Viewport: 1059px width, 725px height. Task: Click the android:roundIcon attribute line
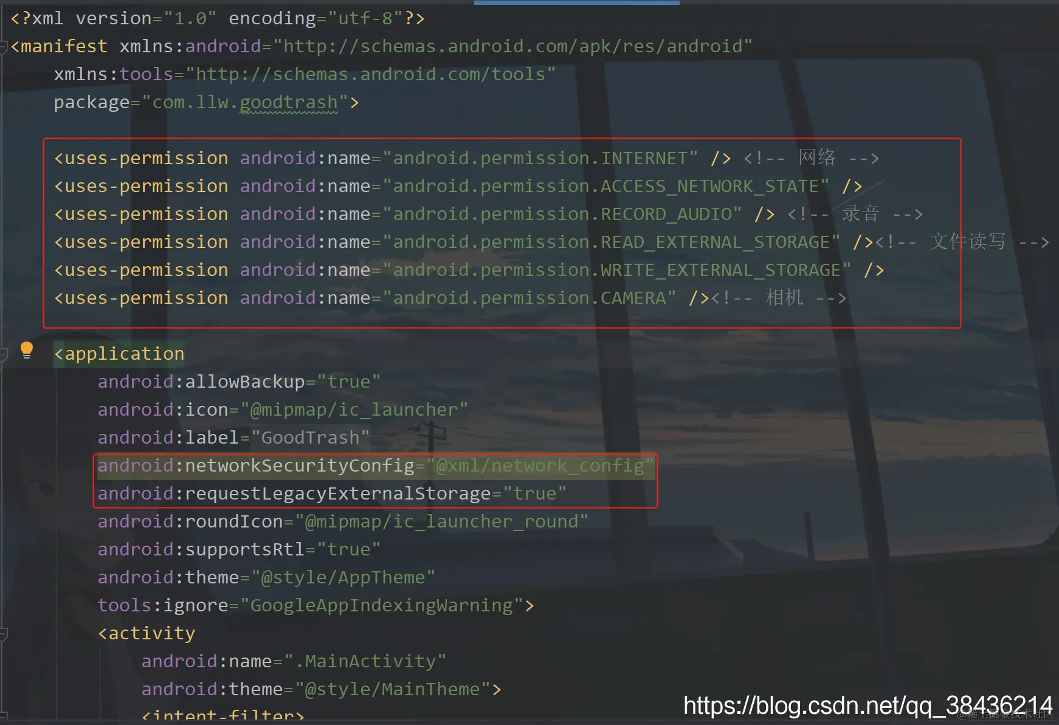pyautogui.click(x=343, y=521)
